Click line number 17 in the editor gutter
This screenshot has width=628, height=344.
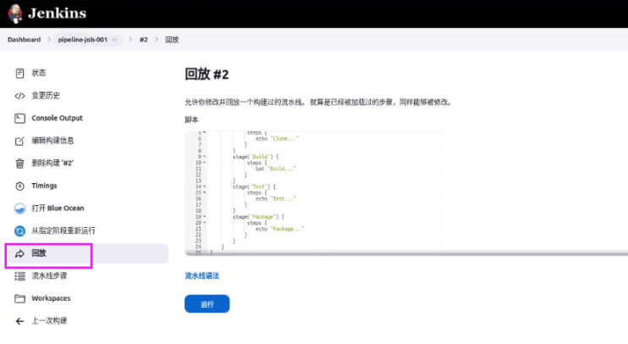click(x=198, y=205)
